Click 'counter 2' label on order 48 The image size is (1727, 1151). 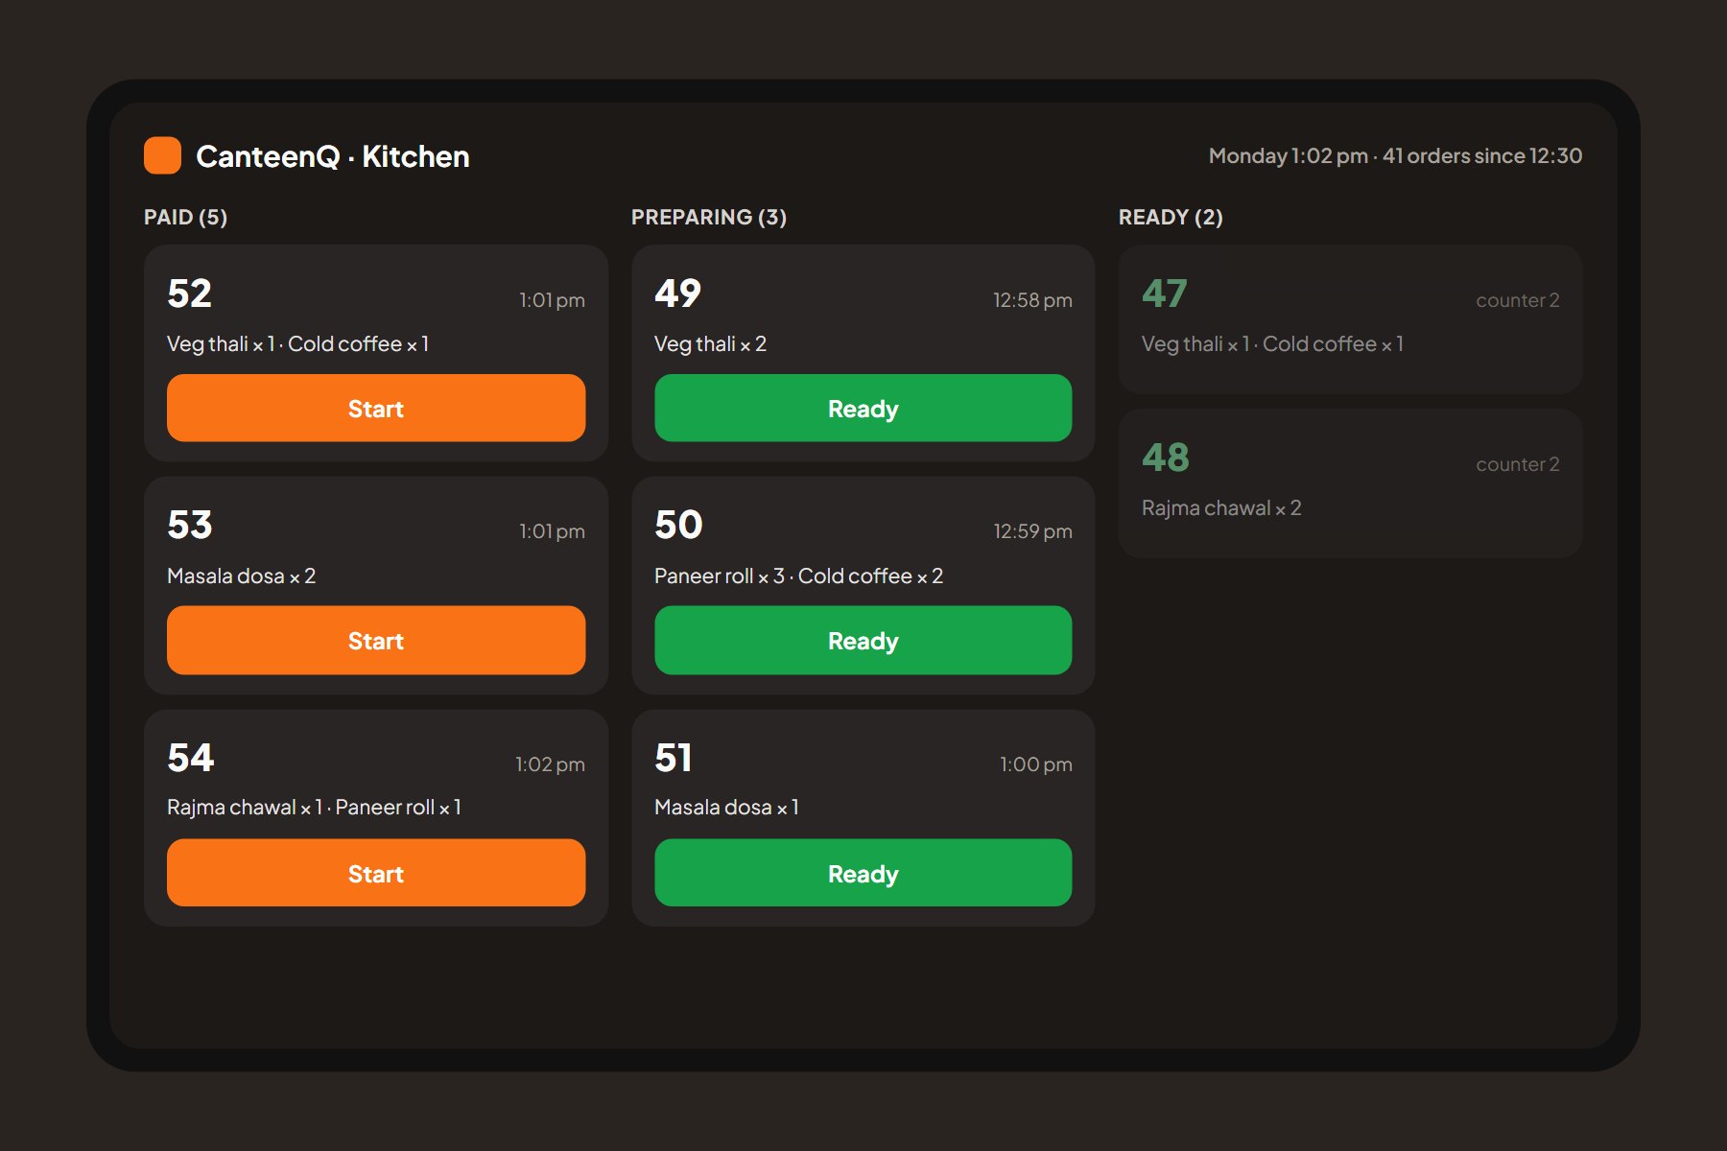(1517, 464)
